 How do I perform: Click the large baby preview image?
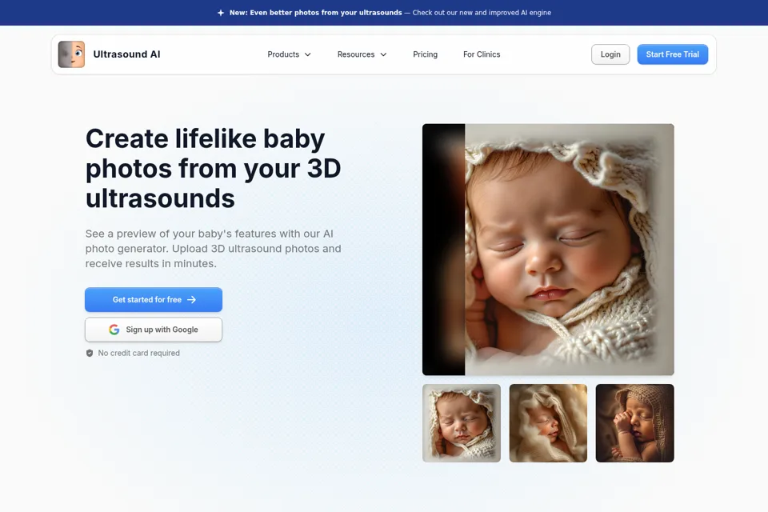click(548, 250)
